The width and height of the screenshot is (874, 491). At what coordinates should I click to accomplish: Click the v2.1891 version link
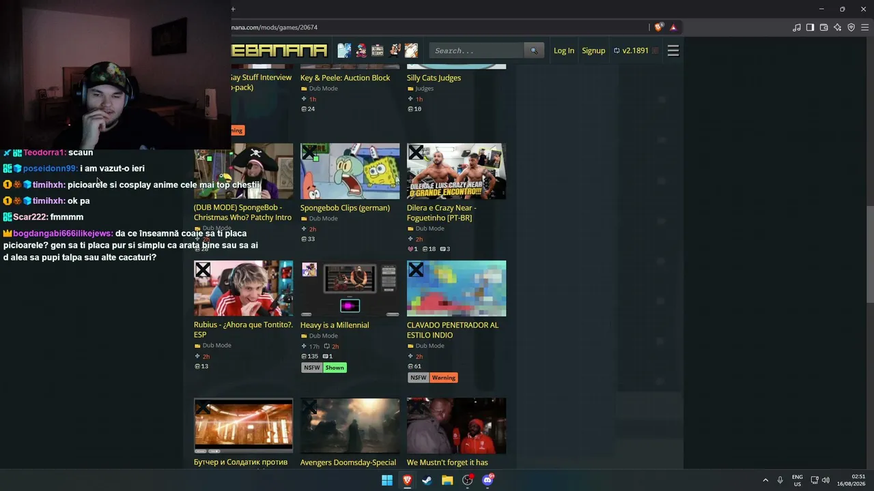tap(631, 50)
